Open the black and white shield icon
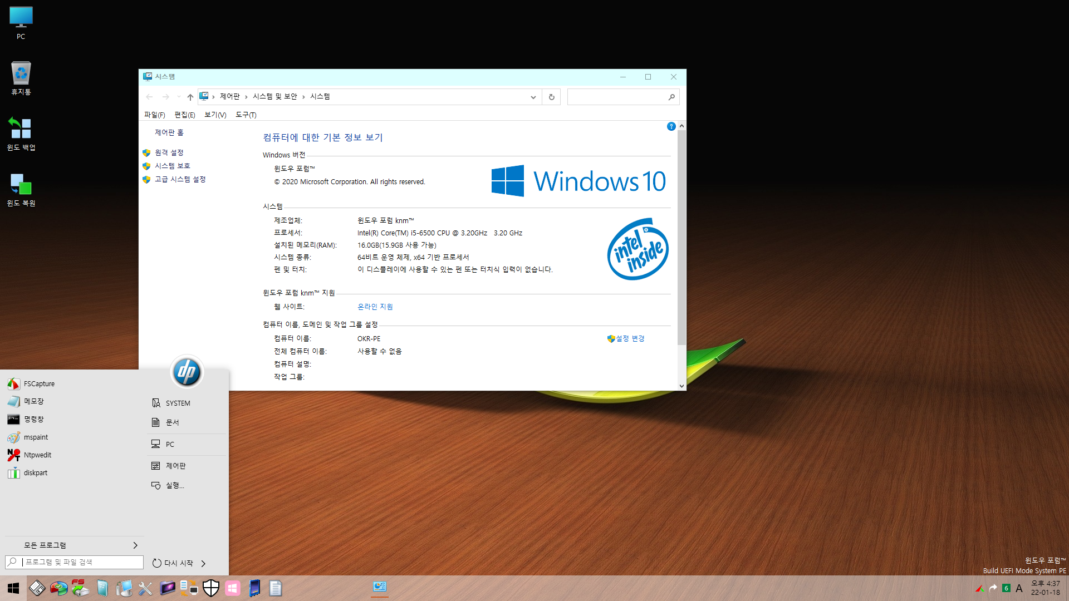This screenshot has height=601, width=1069. pyautogui.click(x=211, y=588)
